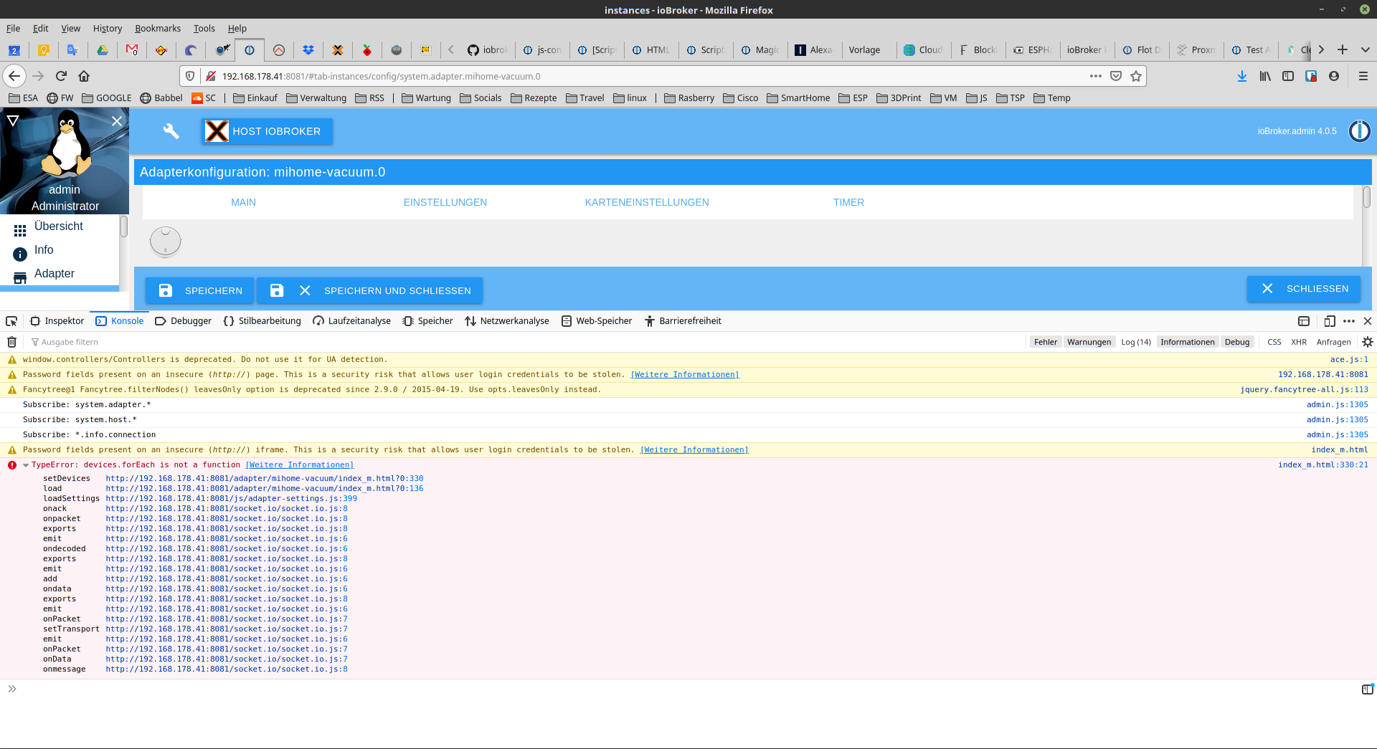The image size is (1377, 749).
Task: Open console settings gear icon
Action: tap(1367, 342)
